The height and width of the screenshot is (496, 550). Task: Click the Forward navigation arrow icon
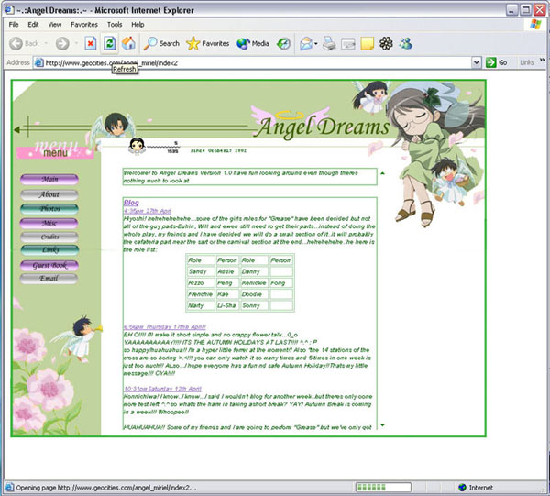click(62, 43)
